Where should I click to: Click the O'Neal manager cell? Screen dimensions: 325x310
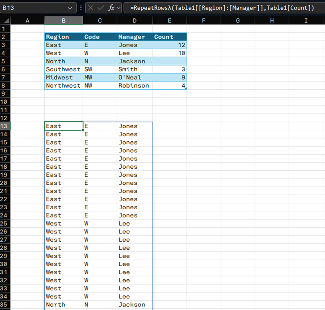coord(135,77)
